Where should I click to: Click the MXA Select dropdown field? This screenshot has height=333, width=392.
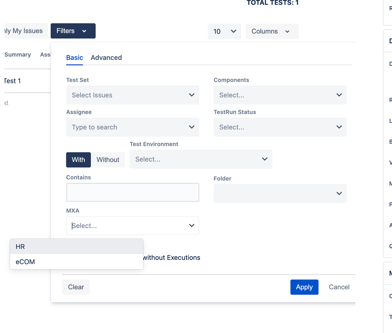(x=133, y=226)
